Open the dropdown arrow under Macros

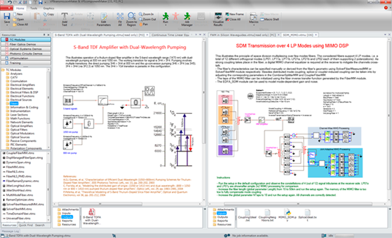pos(253,25)
